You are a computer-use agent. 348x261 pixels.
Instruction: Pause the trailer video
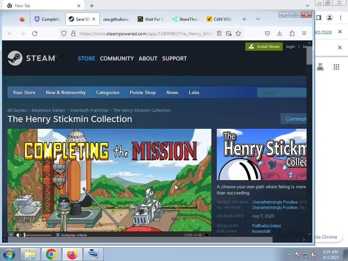pyautogui.click(x=11, y=235)
